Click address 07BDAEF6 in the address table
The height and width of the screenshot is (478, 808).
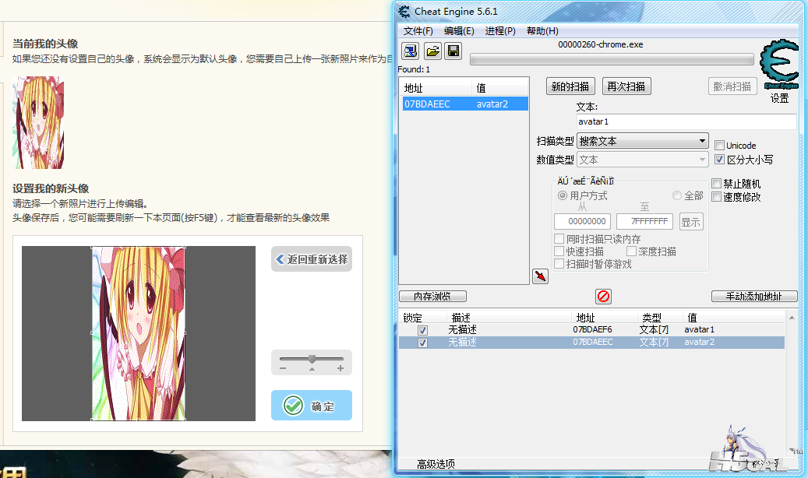coord(593,329)
